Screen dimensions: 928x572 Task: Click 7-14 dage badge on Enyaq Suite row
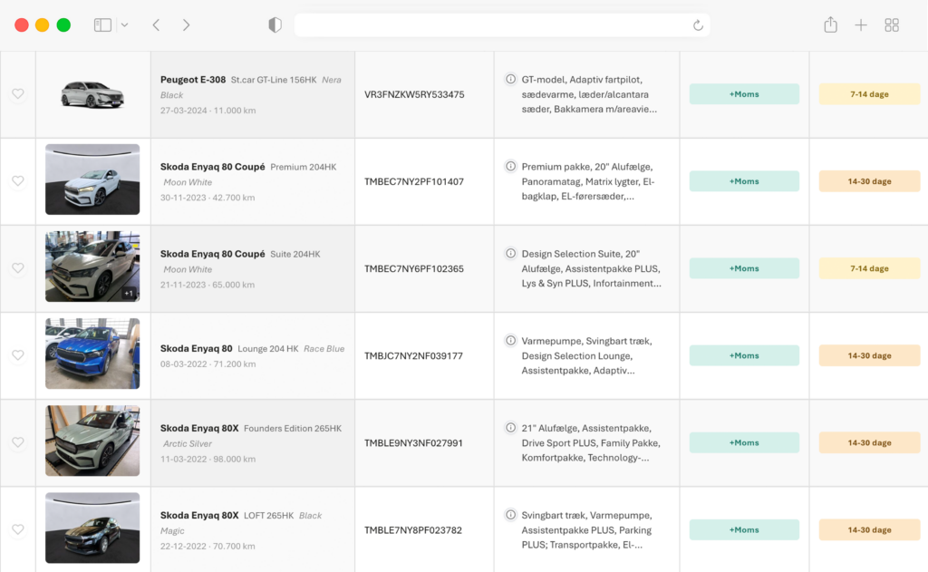click(869, 268)
